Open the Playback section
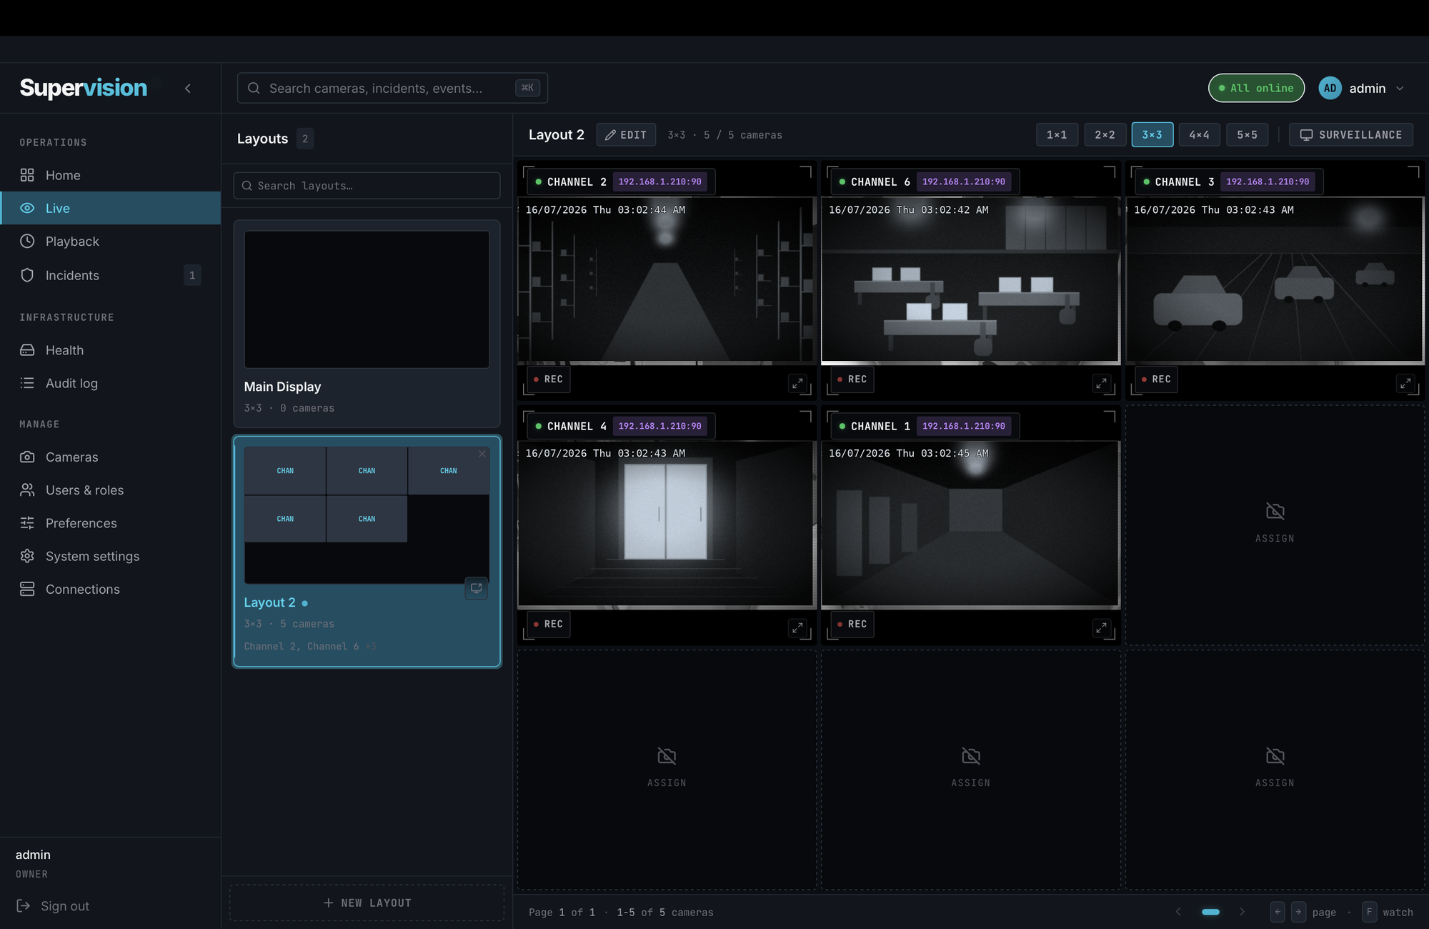 click(x=111, y=242)
